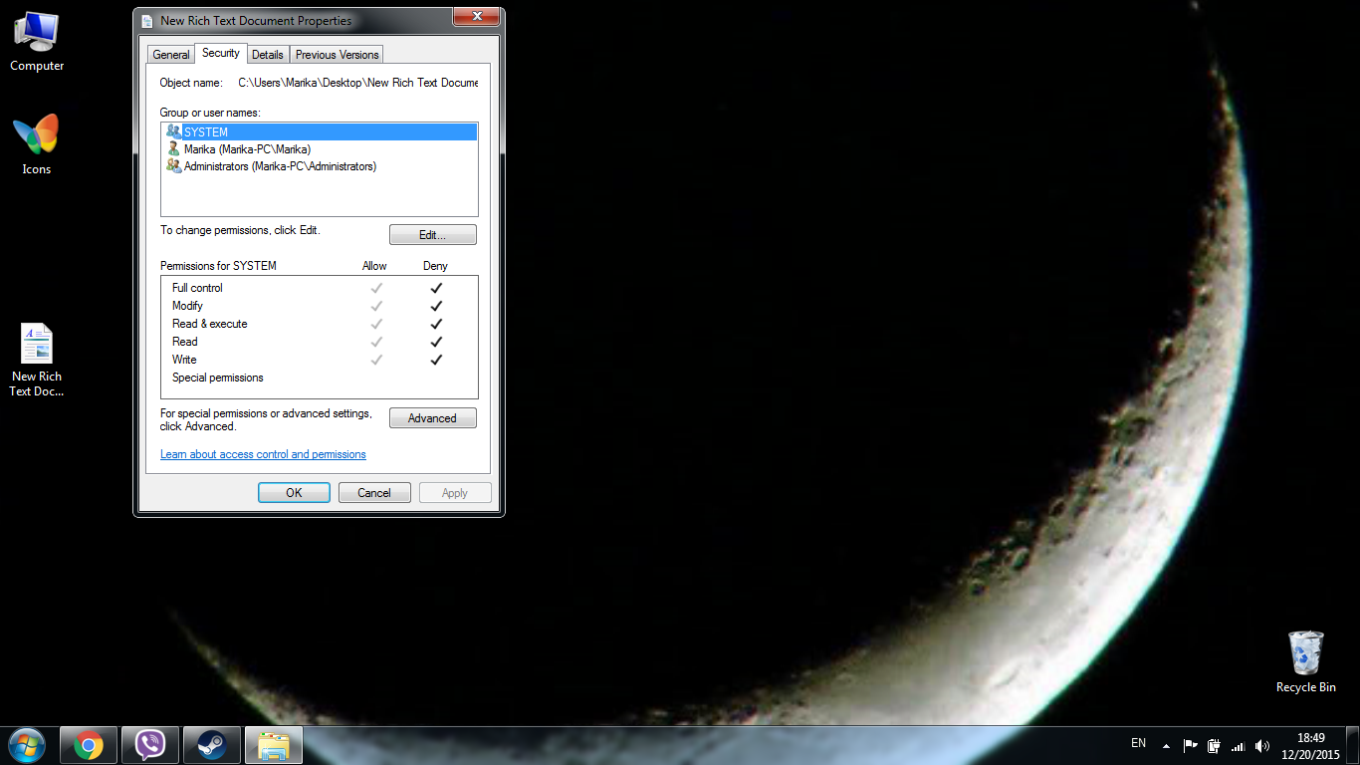Viewport: 1360px width, 765px height.
Task: Click the object name file path
Action: point(358,83)
